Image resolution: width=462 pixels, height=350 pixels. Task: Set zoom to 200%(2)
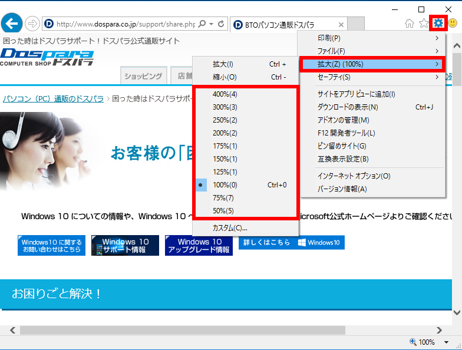pos(246,133)
